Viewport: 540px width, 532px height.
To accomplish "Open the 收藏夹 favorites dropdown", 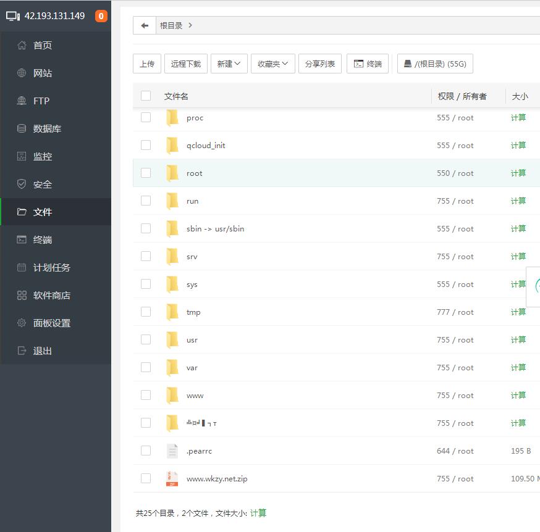I will coord(272,64).
